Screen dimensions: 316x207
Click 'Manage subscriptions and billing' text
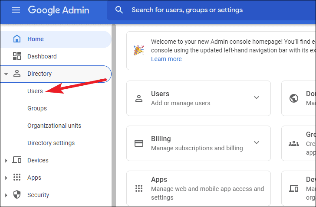[x=197, y=148]
